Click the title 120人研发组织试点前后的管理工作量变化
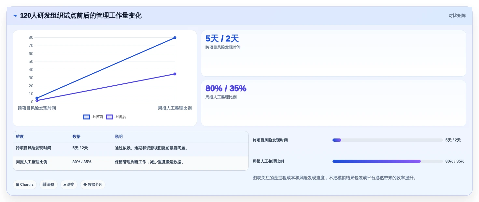The image size is (479, 202). tap(81, 16)
